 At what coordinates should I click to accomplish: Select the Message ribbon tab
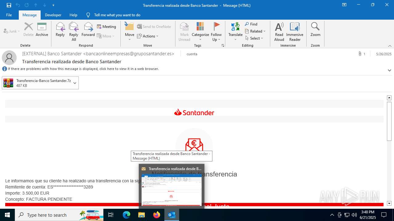pyautogui.click(x=30, y=15)
